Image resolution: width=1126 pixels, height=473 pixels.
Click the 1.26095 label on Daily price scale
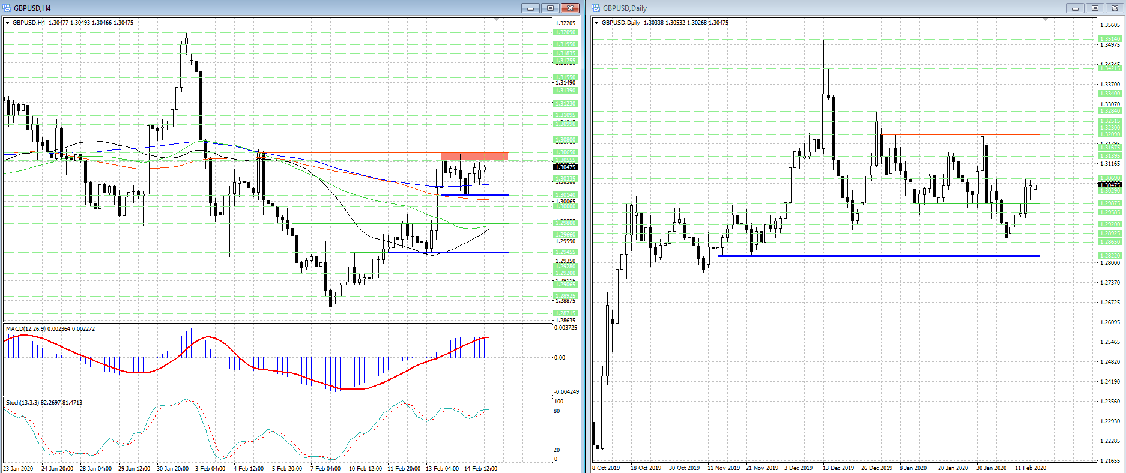[x=1110, y=322]
